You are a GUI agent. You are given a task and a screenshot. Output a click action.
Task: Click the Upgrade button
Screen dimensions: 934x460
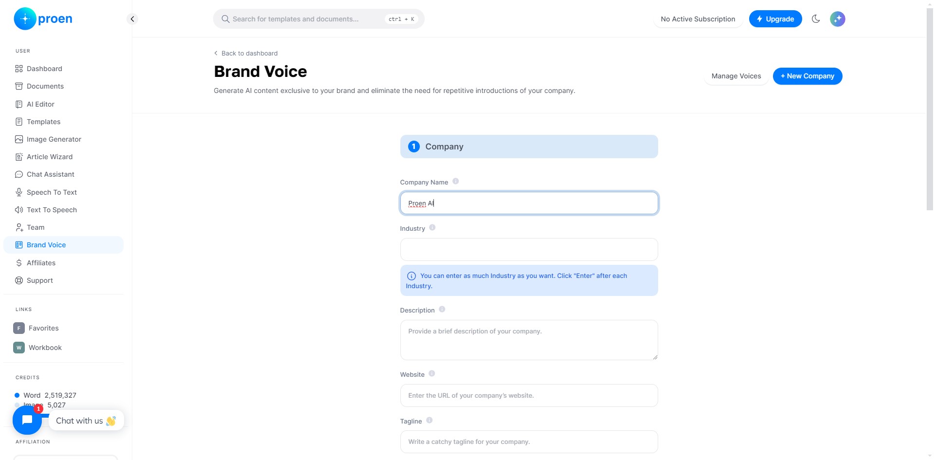click(x=775, y=19)
